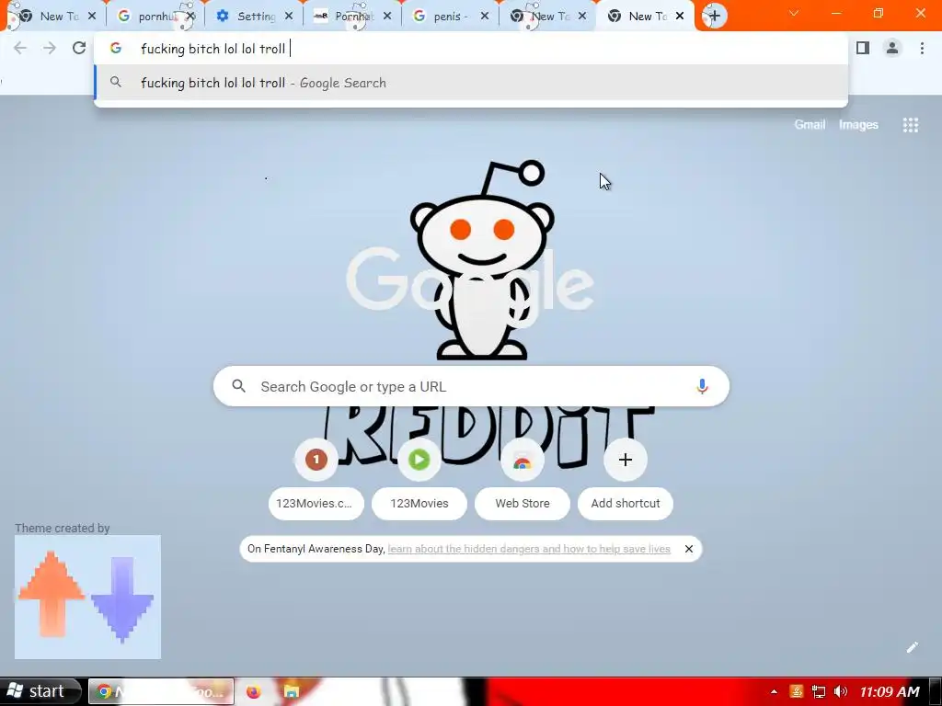
Task: Open the 123Movies.c... shortcut icon
Action: pyautogui.click(x=316, y=460)
